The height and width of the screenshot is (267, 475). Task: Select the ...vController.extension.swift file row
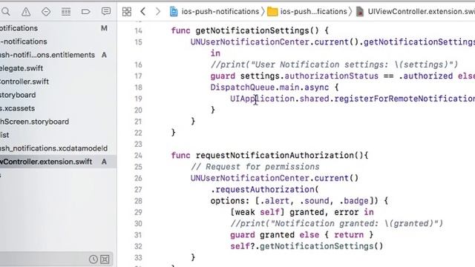pos(58,162)
